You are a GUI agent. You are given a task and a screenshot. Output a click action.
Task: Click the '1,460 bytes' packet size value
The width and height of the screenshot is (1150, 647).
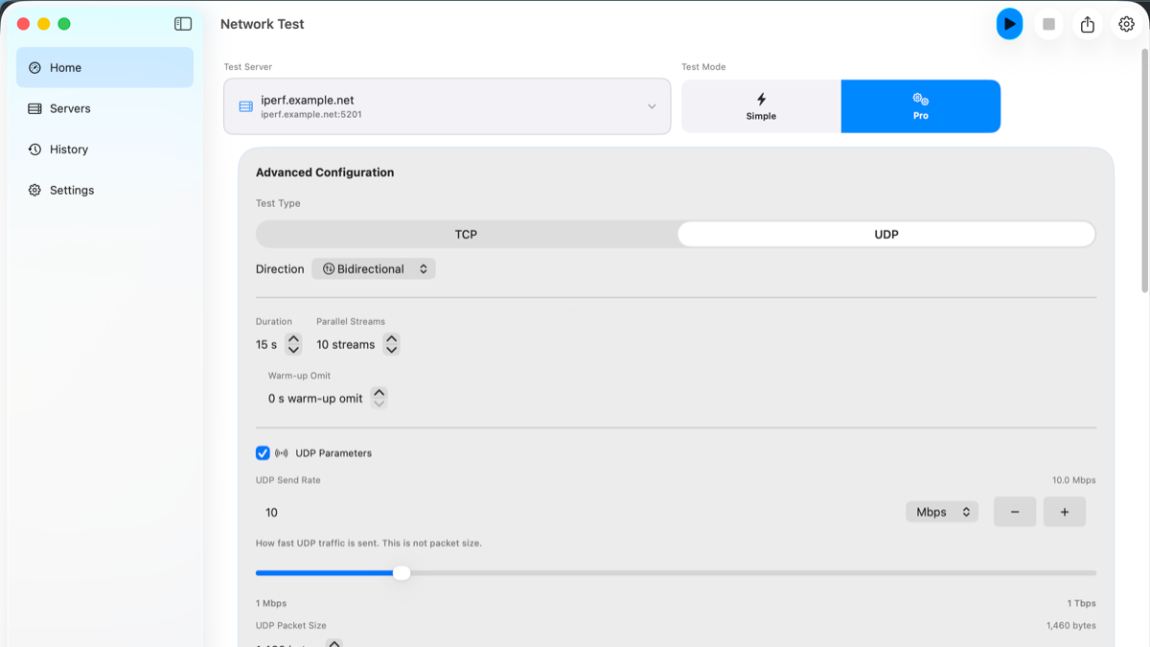(x=1070, y=625)
